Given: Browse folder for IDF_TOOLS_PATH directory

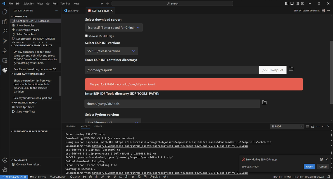Looking at the screenshot, I should coord(264,102).
